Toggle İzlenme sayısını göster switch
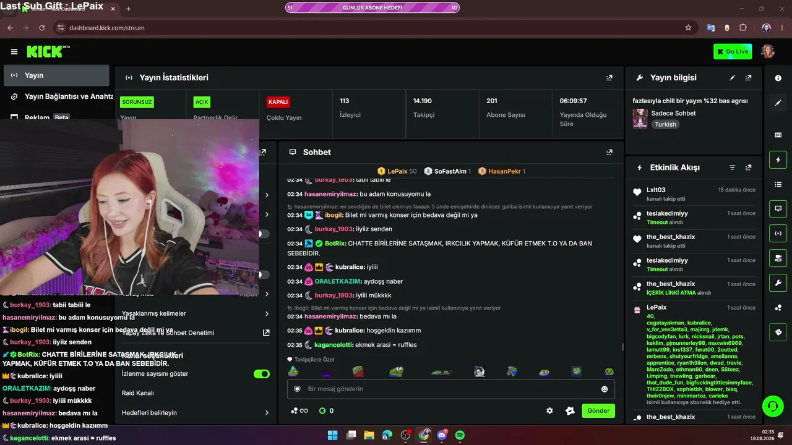The image size is (792, 445). point(262,374)
